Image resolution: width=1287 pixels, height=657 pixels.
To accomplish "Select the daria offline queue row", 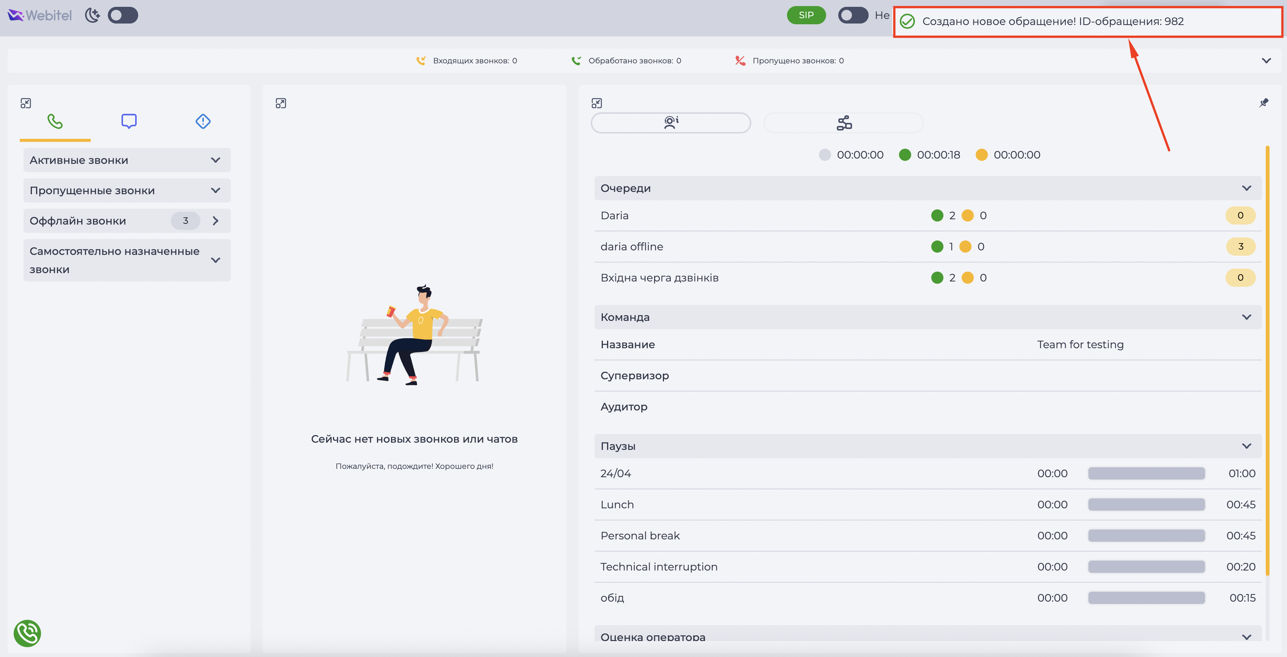I will coord(928,247).
